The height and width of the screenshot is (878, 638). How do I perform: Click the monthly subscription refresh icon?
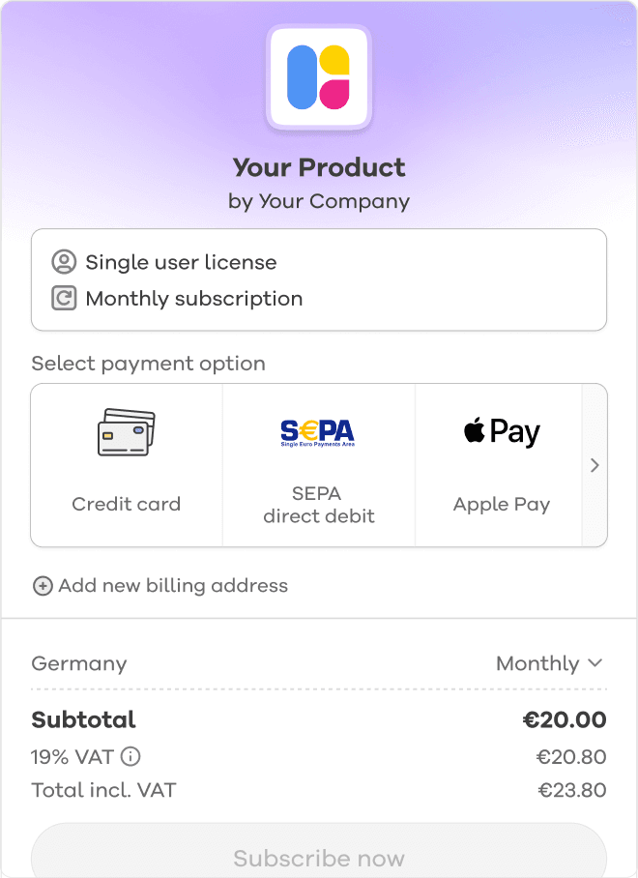point(64,299)
